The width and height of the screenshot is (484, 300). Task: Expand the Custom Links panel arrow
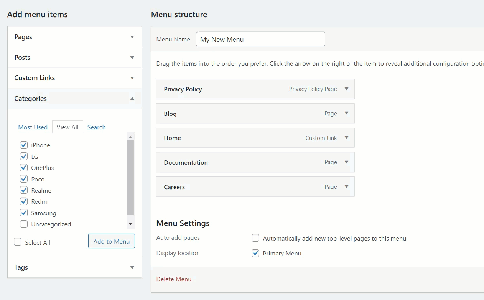pos(132,78)
